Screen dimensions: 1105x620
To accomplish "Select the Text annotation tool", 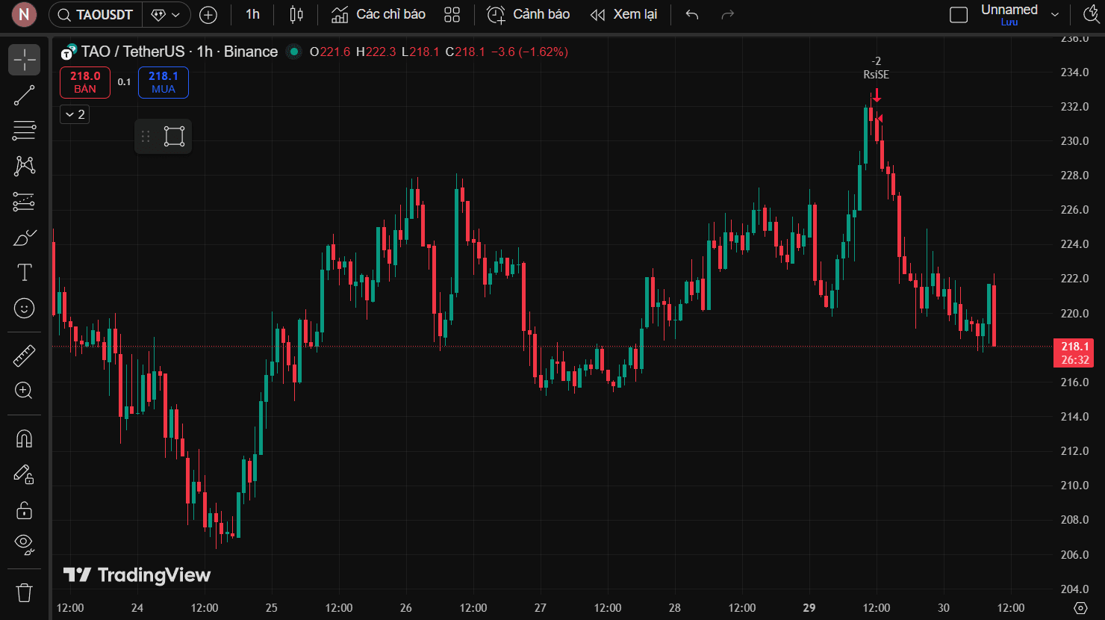I will 24,273.
